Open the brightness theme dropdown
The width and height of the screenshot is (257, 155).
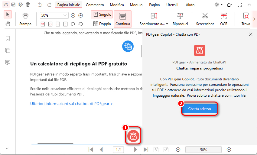click(x=219, y=5)
